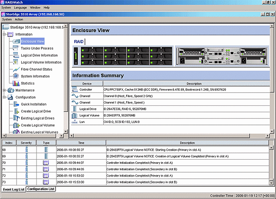Click the Enclosure View tree icon

click(x=16, y=41)
